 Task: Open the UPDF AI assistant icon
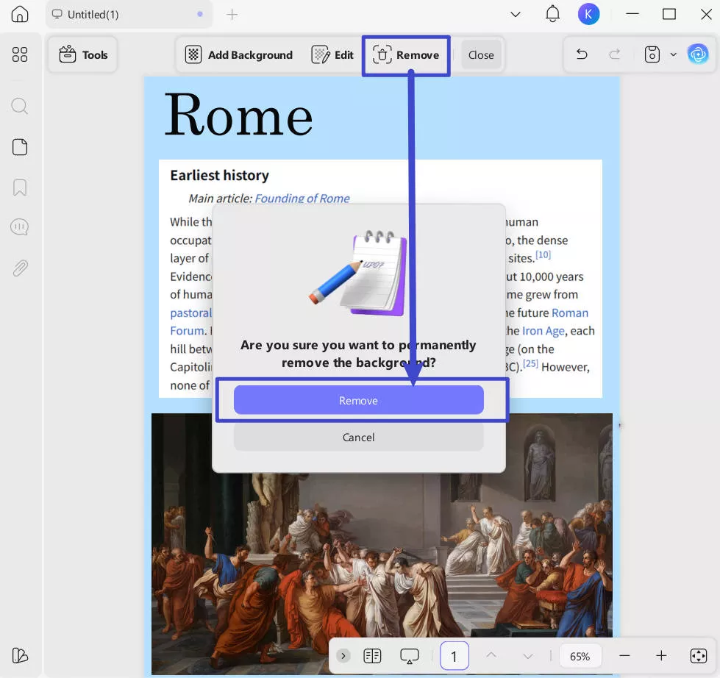[698, 54]
